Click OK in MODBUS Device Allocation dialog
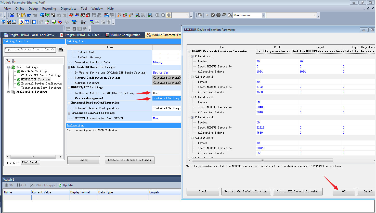The image size is (376, 213). pyautogui.click(x=344, y=192)
